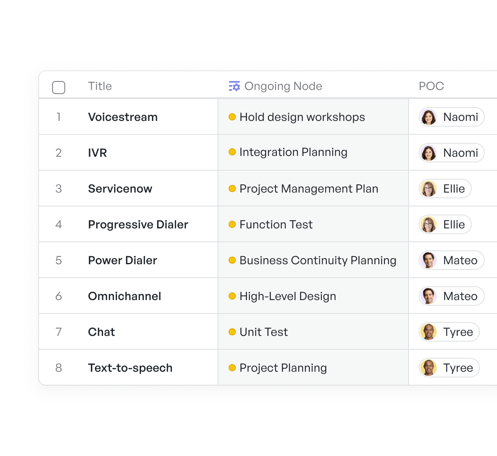
Task: Click the High-Level Design node cell
Action: click(x=313, y=296)
